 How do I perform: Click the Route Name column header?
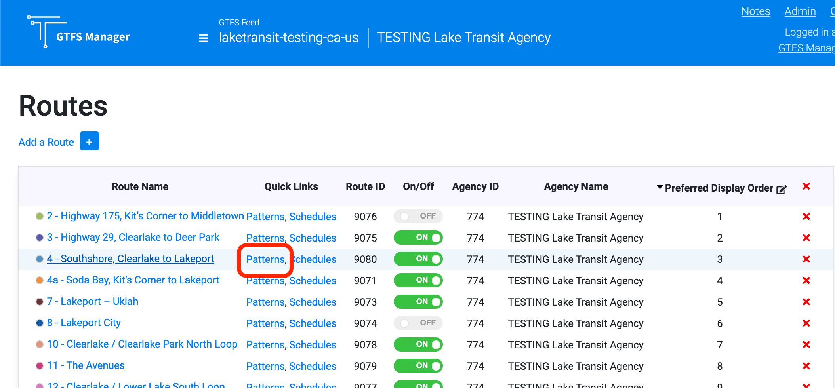point(140,186)
